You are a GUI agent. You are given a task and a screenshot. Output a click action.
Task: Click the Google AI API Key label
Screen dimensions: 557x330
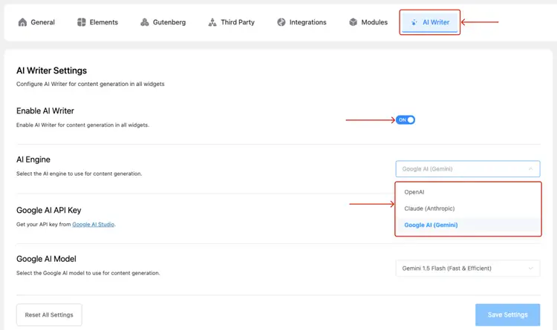coord(49,210)
